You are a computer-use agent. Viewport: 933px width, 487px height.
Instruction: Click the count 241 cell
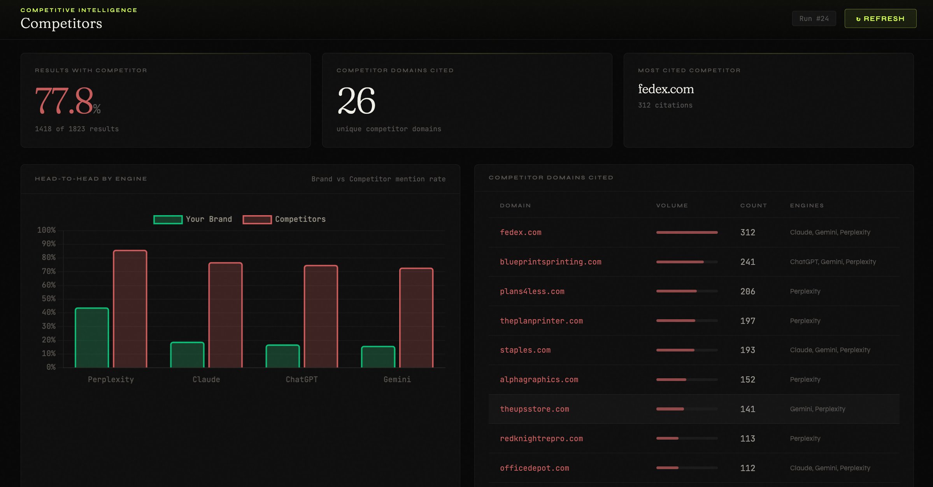[x=747, y=262]
